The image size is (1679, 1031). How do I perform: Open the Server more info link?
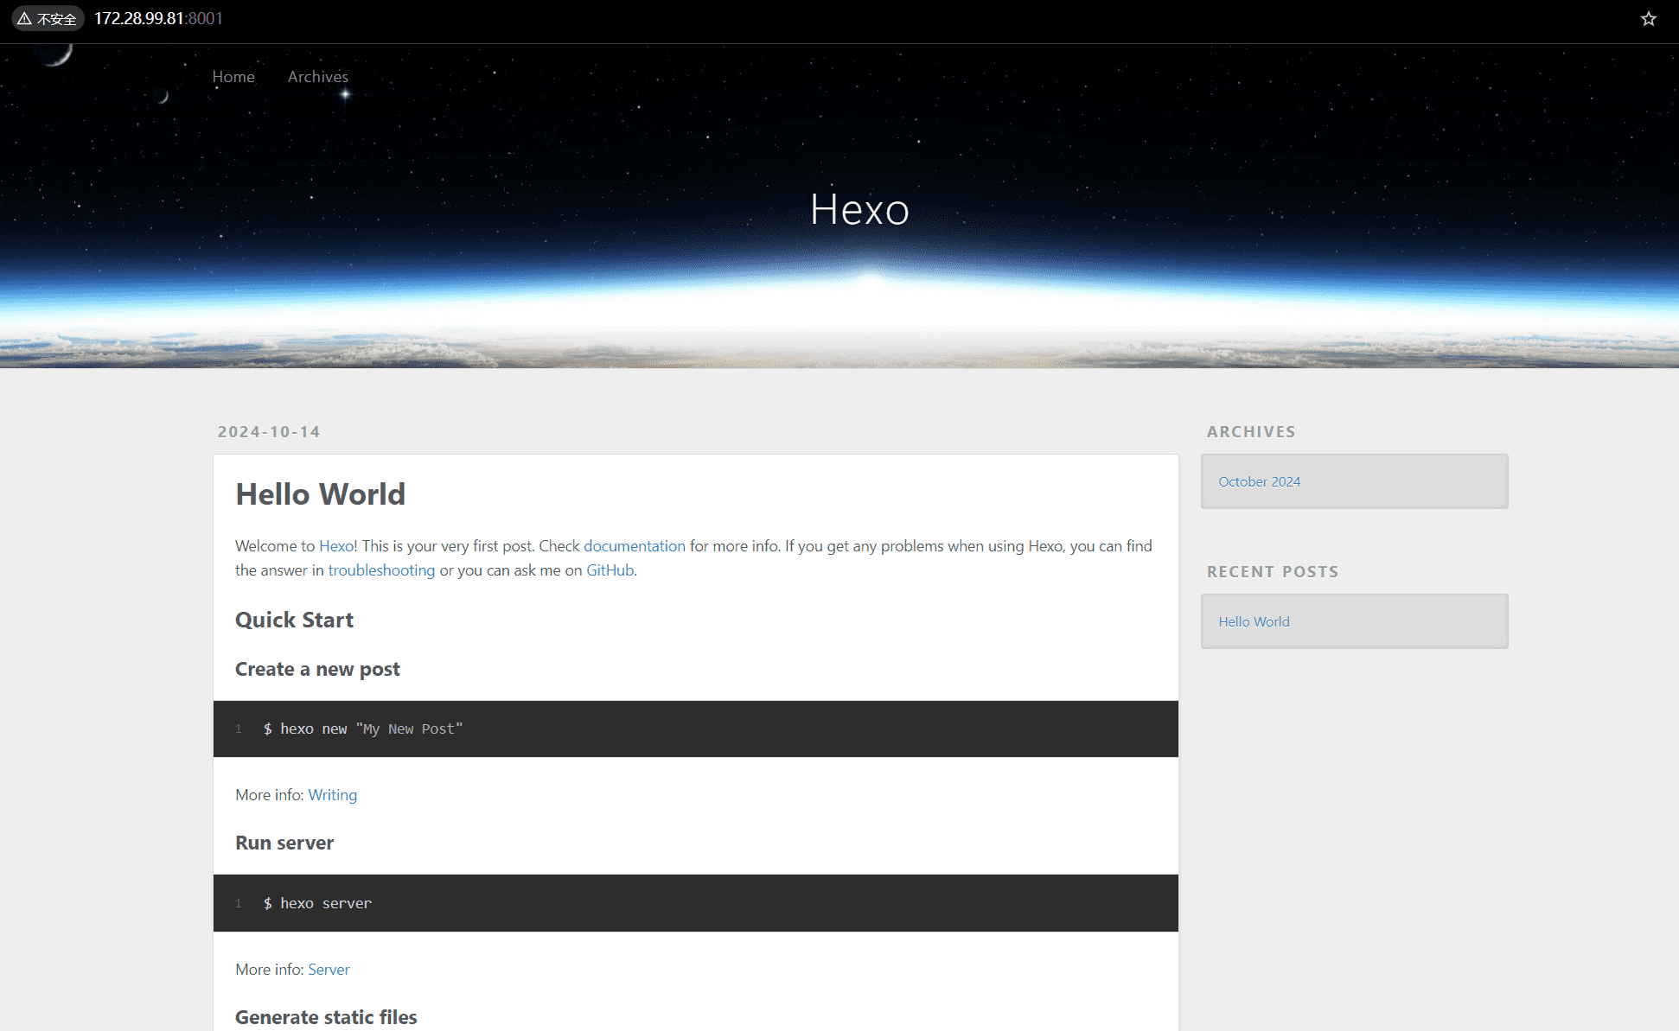pyautogui.click(x=329, y=970)
